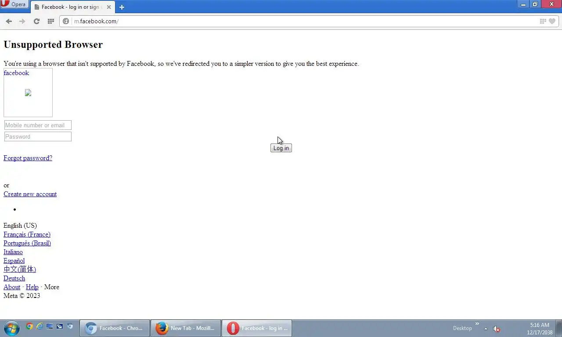
Task: Open the new tab plus button
Action: pos(122,7)
